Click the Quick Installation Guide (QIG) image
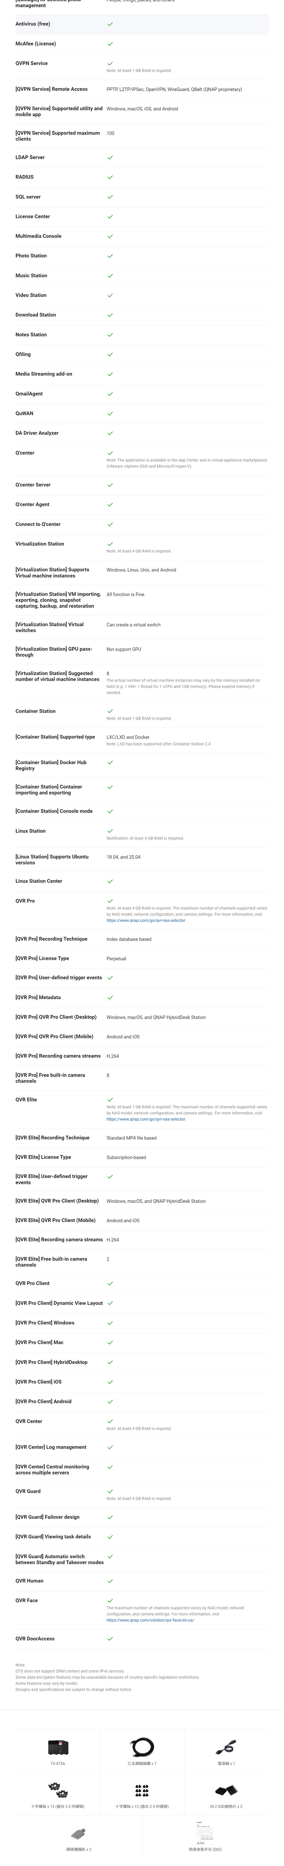 point(205,1833)
